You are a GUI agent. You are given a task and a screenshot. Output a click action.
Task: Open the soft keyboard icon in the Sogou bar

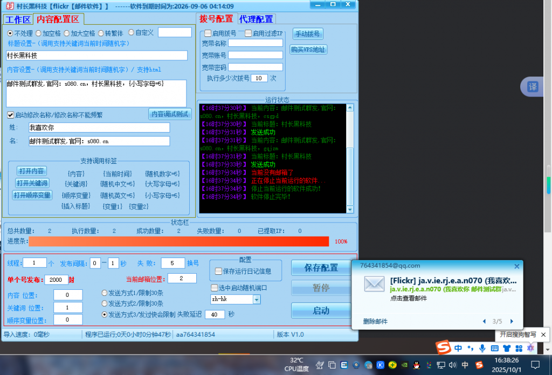tap(495, 348)
